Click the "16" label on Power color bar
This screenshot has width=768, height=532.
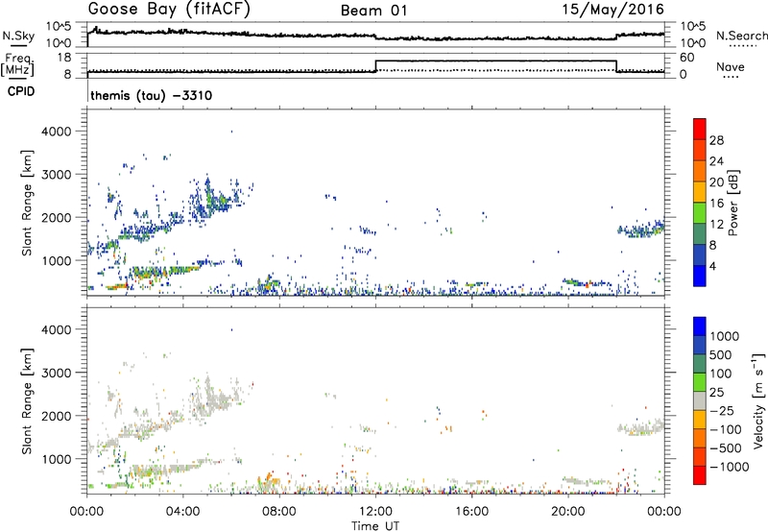(716, 204)
